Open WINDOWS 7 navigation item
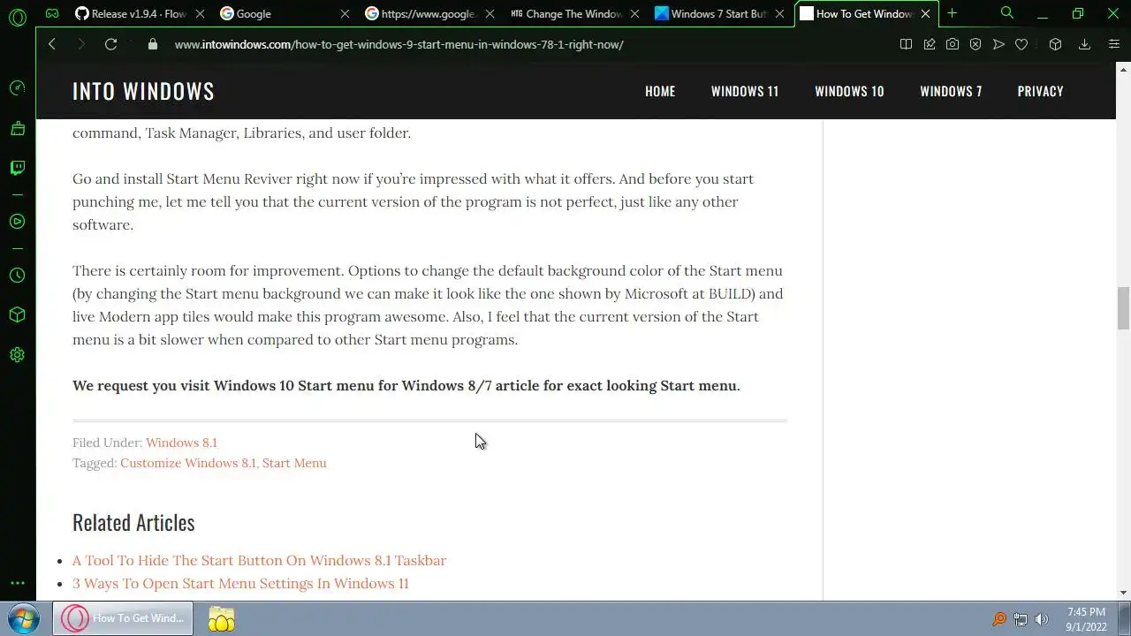 pyautogui.click(x=951, y=91)
